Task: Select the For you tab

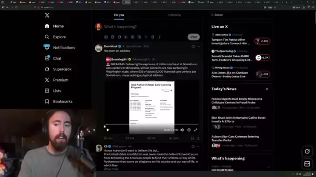Action: tap(119, 15)
